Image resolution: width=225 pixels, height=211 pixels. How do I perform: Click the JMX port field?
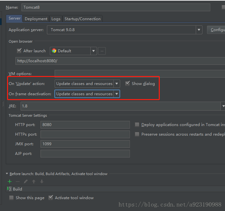tap(85, 144)
